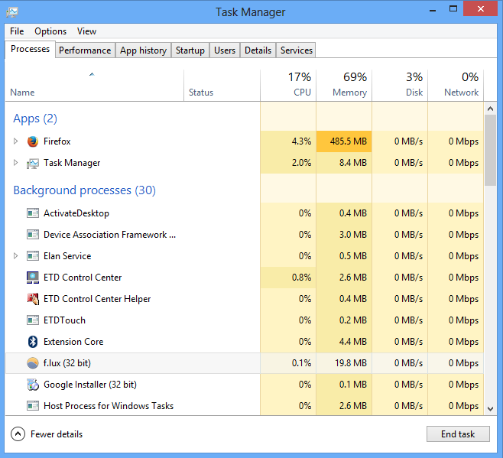Select Host Process for Windows Tasks name

(x=109, y=406)
